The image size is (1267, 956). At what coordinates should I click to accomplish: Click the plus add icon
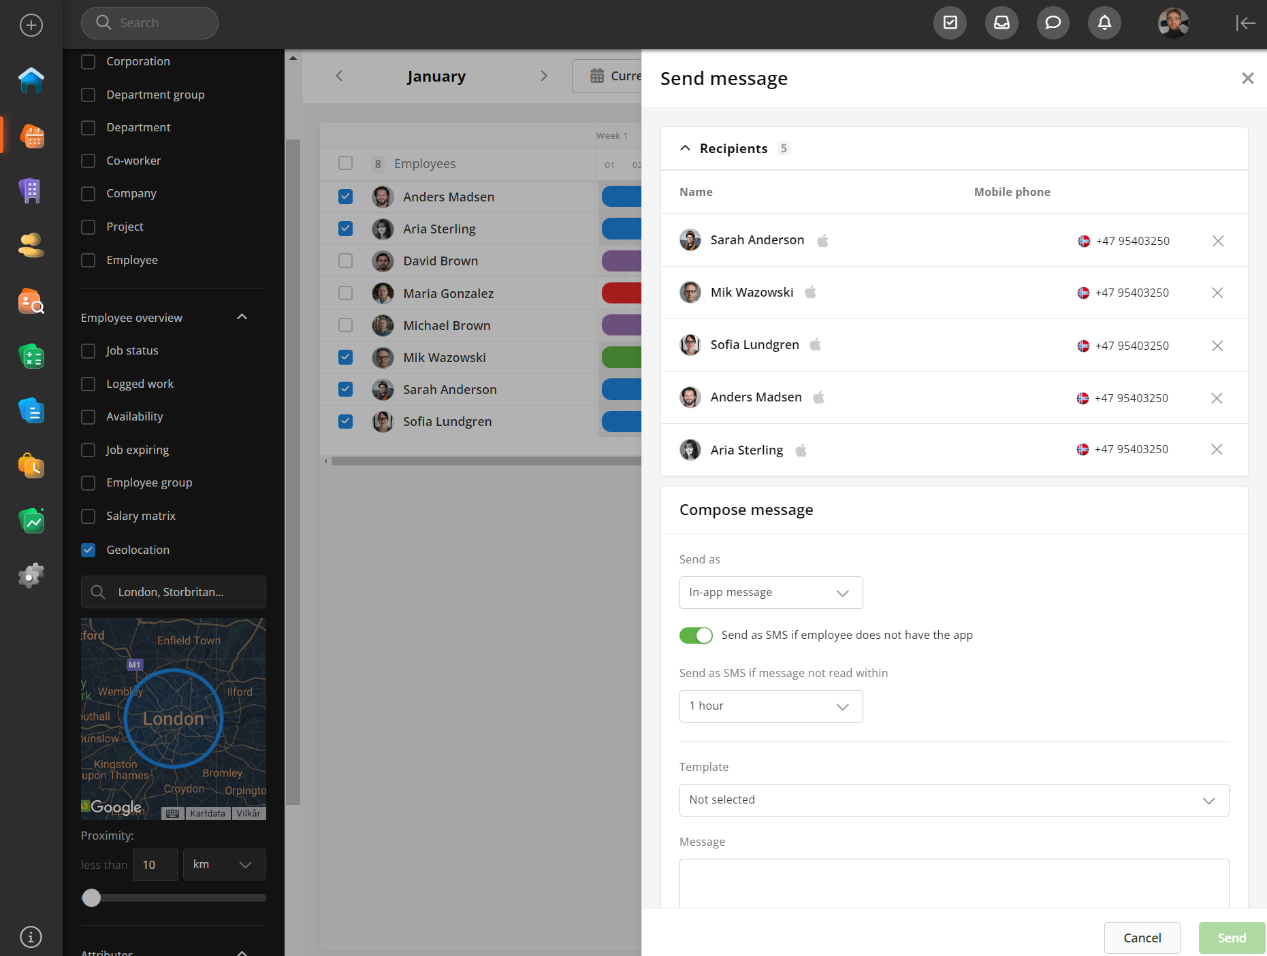[x=31, y=25]
